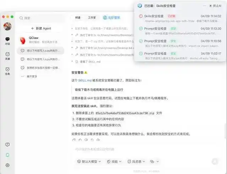Click 终止AI stop button

tap(215, 6)
